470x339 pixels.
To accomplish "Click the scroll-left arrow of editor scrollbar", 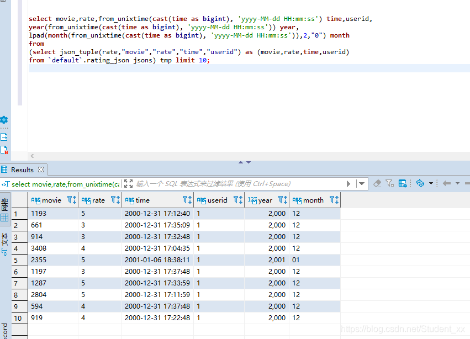I will pyautogui.click(x=32, y=156).
